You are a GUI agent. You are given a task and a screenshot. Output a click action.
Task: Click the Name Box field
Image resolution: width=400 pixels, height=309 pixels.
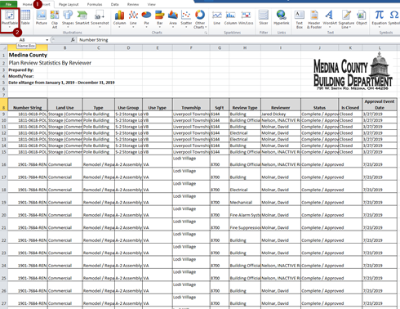click(23, 40)
